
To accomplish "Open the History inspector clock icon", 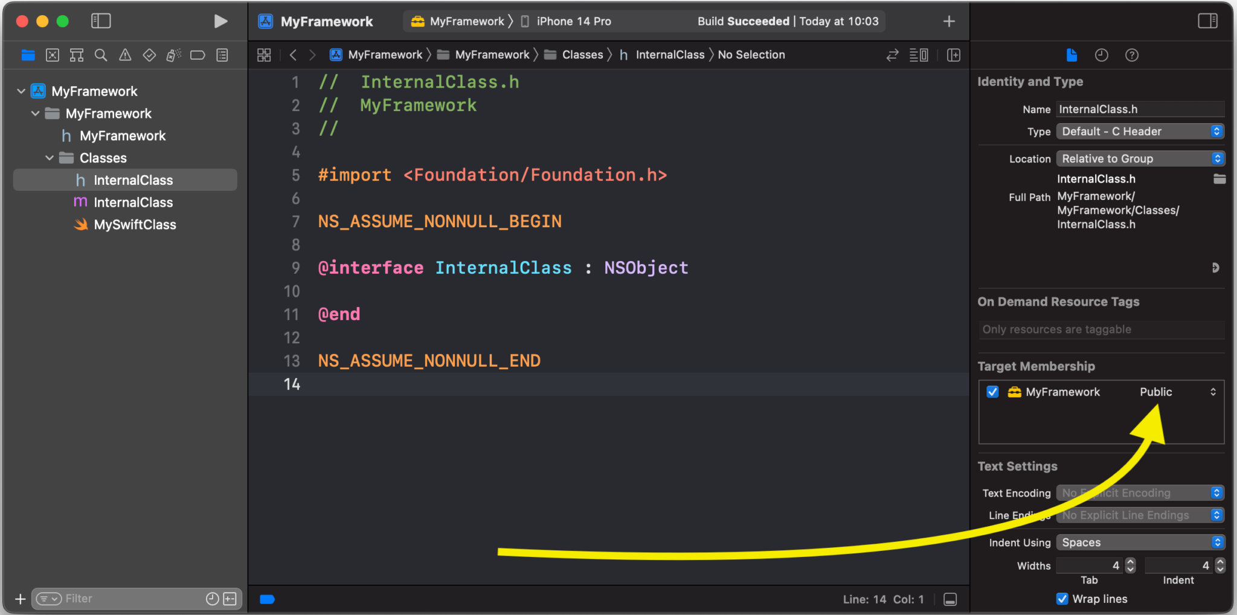I will pyautogui.click(x=1102, y=55).
